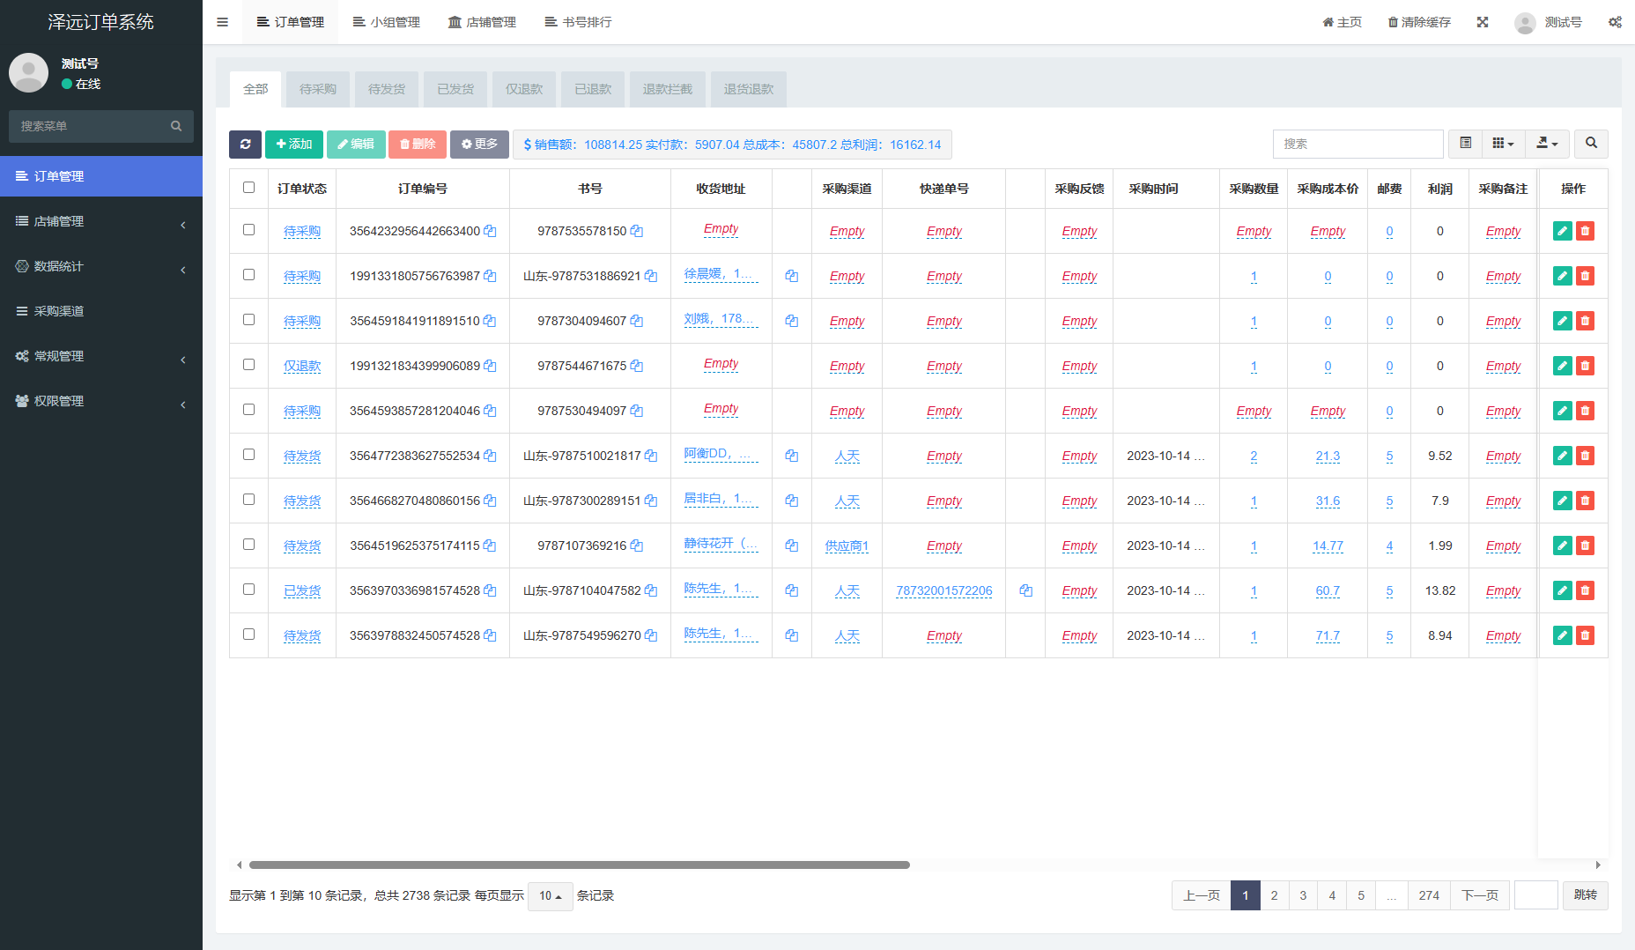The image size is (1635, 950).
Task: Expand the 常规管理 sidebar menu
Action: tap(101, 356)
